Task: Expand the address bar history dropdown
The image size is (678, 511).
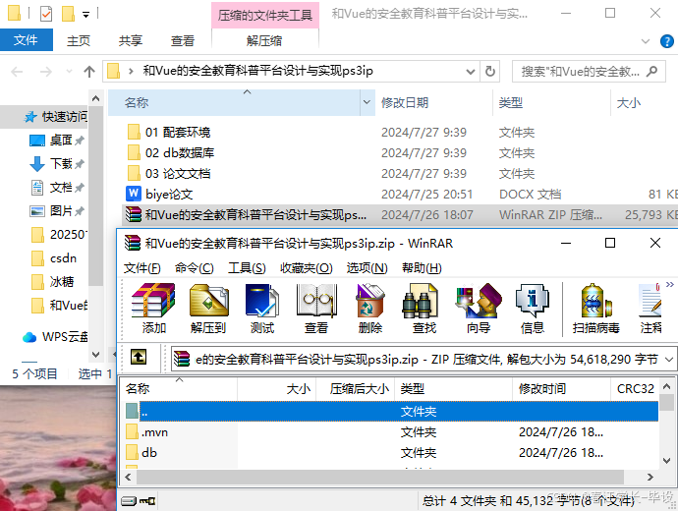Action: [471, 72]
